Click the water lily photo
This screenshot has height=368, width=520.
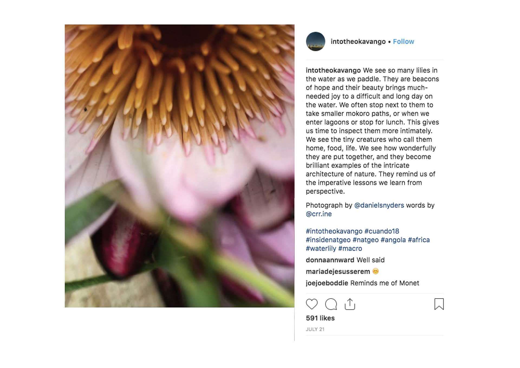coord(179,166)
